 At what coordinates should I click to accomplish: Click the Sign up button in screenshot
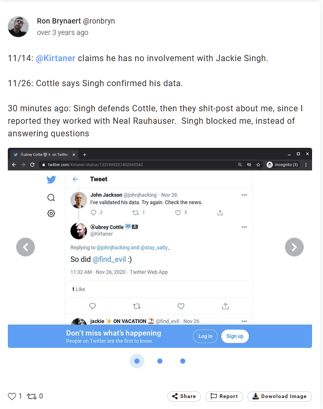click(x=234, y=336)
